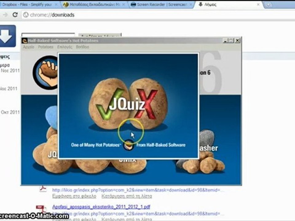Open the Επιλογές menu
295x221 pixels.
(x=65, y=47)
